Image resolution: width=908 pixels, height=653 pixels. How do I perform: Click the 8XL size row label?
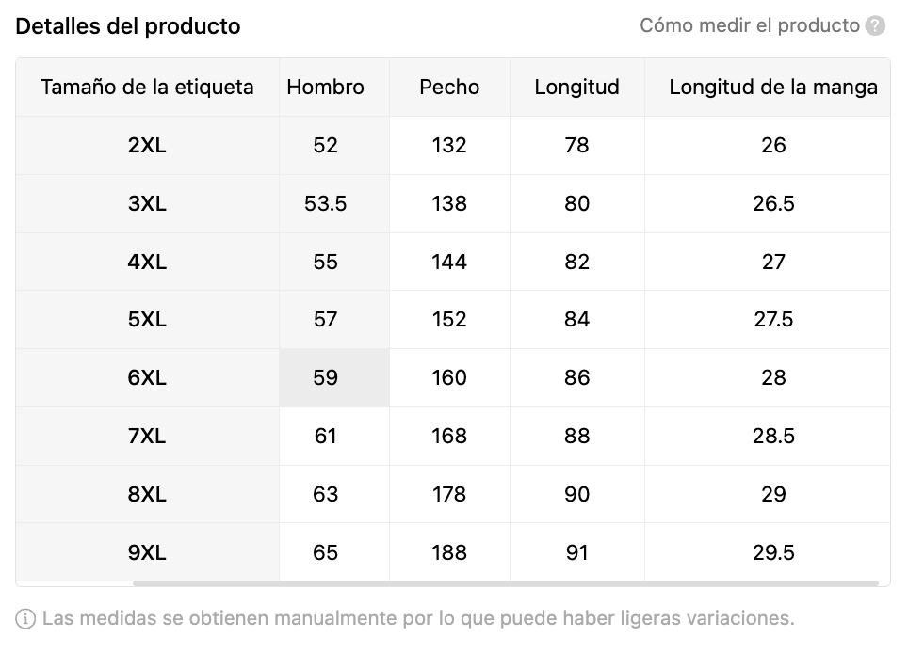[x=147, y=495]
